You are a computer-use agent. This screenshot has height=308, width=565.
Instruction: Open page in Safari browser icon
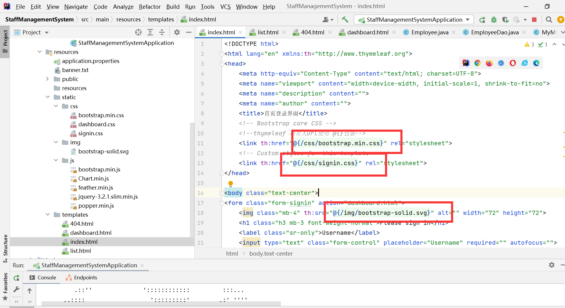click(x=501, y=63)
